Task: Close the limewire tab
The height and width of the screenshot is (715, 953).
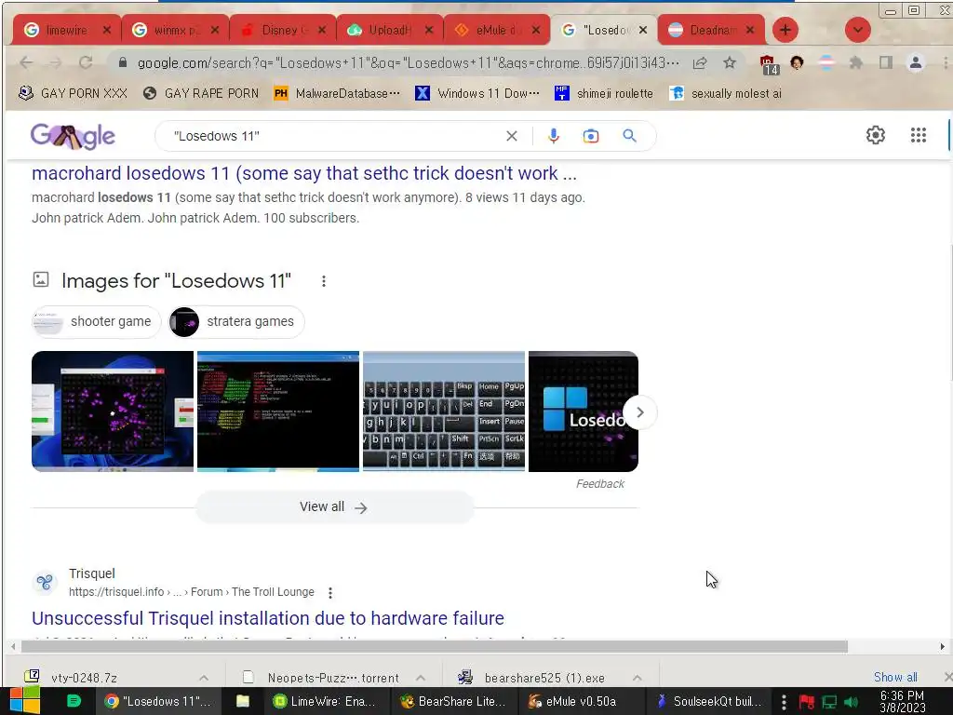Action: 107,30
